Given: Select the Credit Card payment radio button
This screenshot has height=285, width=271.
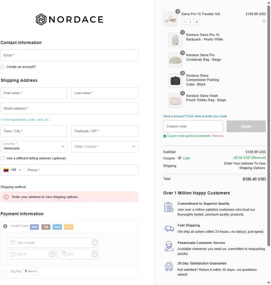Looking at the screenshot, I should pyautogui.click(x=5, y=226).
